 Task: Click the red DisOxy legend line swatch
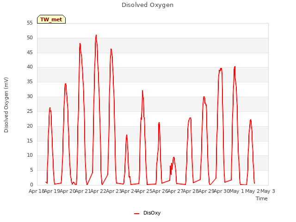[x=137, y=214]
